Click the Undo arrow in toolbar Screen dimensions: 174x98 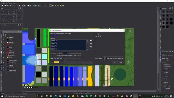(14, 5)
